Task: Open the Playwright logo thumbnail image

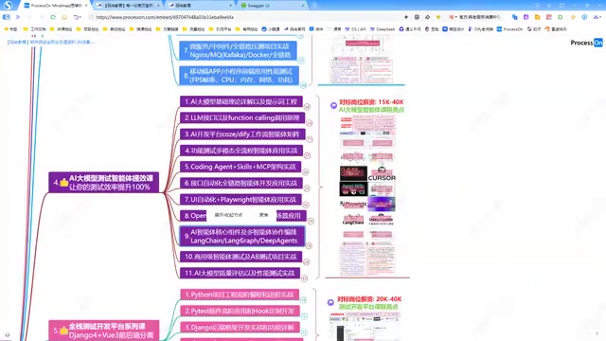Action: 353,205
